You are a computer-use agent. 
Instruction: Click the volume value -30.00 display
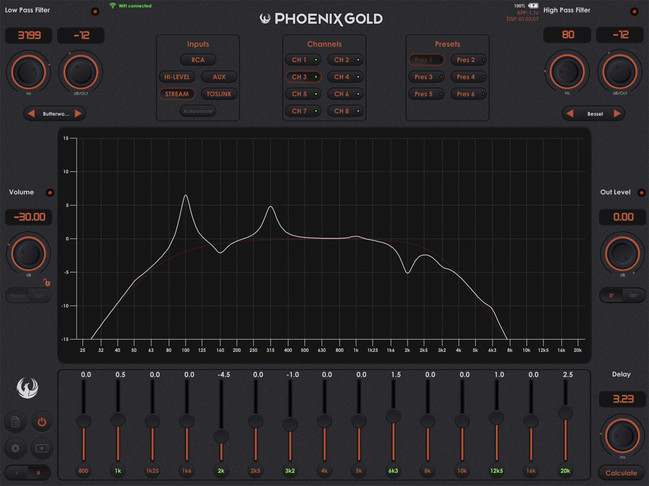point(29,217)
